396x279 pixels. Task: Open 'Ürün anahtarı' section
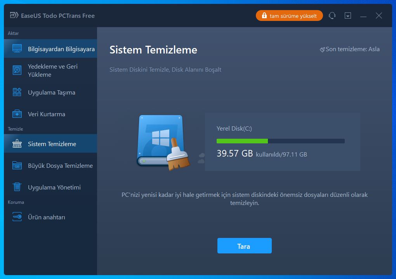point(50,217)
